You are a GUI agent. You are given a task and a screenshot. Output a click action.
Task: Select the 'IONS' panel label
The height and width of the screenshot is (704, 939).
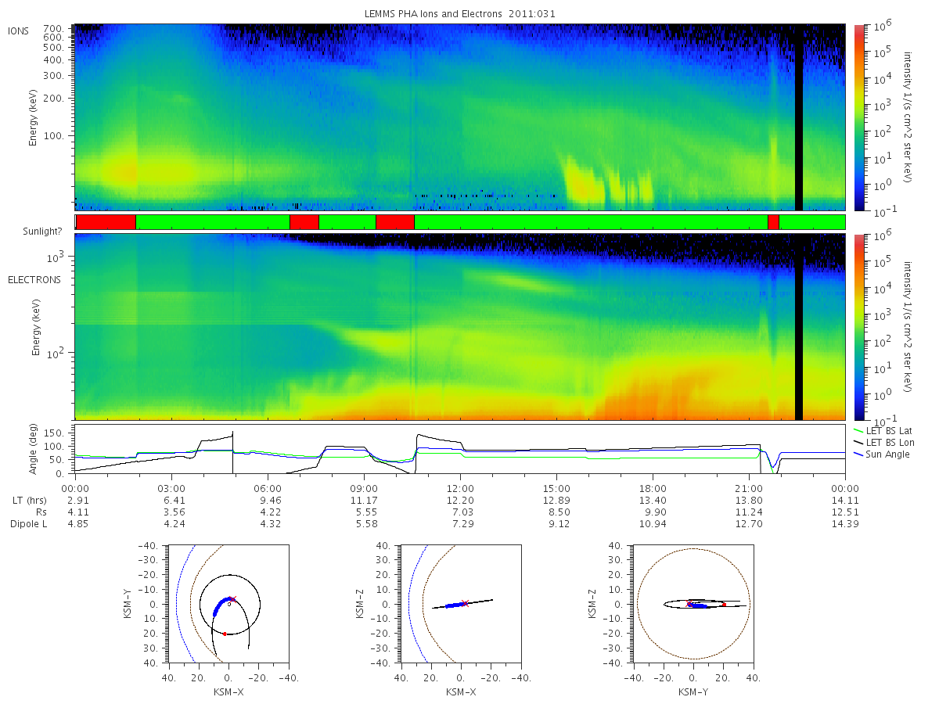(x=19, y=31)
